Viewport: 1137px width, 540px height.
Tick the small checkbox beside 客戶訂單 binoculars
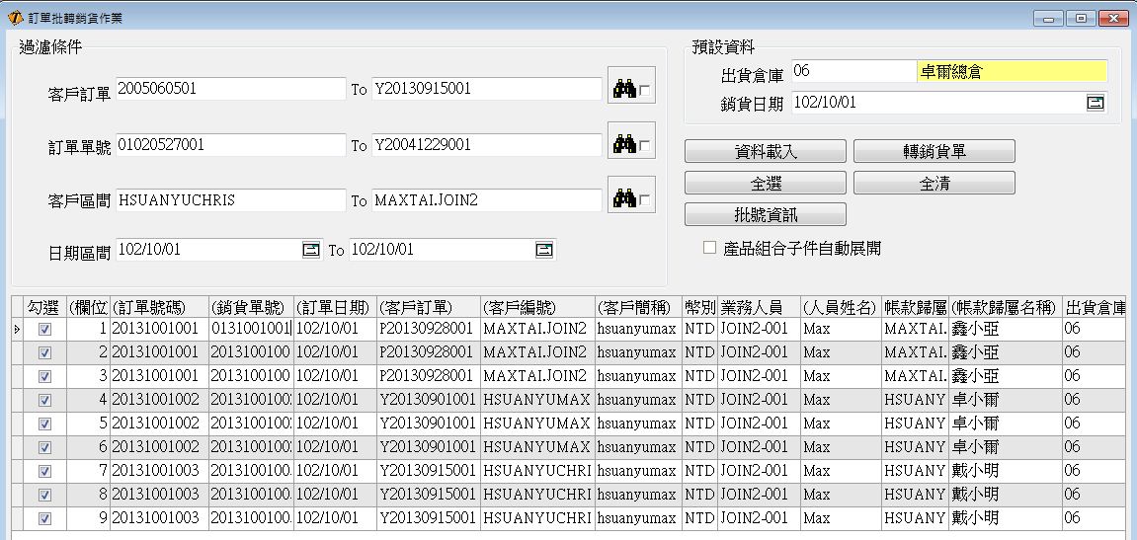tap(645, 91)
